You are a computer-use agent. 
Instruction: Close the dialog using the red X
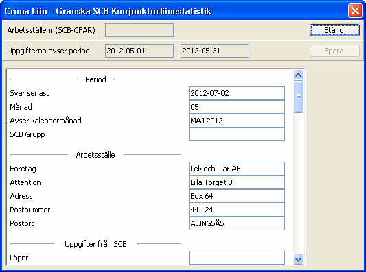click(x=355, y=11)
